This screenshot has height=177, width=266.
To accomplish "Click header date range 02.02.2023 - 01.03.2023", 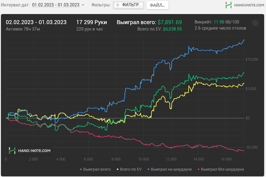I will (x=36, y=22).
